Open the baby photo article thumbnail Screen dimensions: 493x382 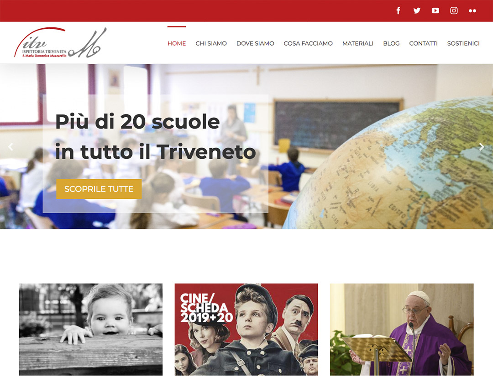(90, 329)
